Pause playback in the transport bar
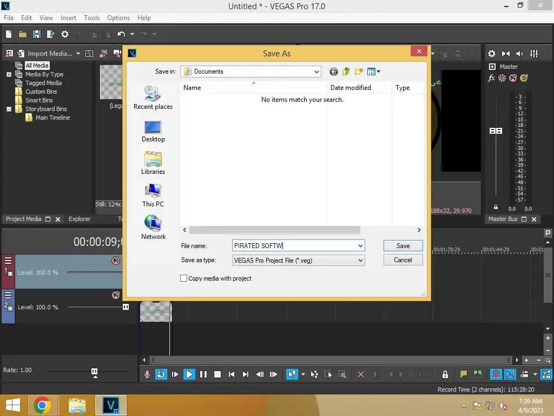554x416 pixels. (203, 374)
